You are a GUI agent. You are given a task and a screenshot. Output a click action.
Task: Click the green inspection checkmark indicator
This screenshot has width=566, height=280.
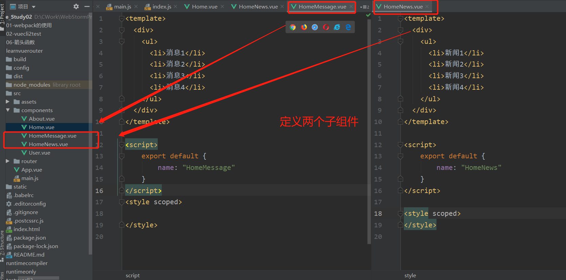[368, 15]
